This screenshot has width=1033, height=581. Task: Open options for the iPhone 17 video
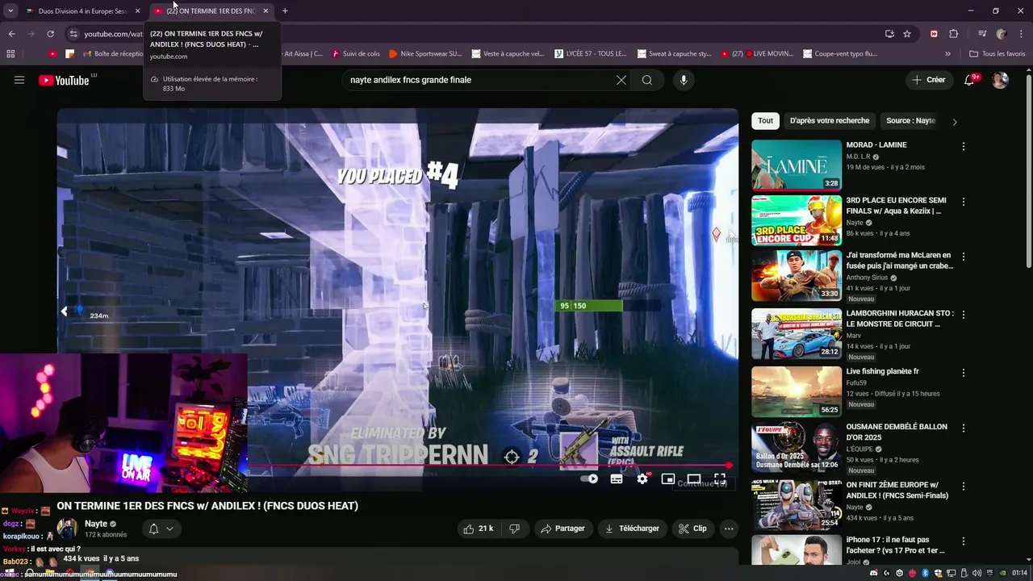(963, 541)
